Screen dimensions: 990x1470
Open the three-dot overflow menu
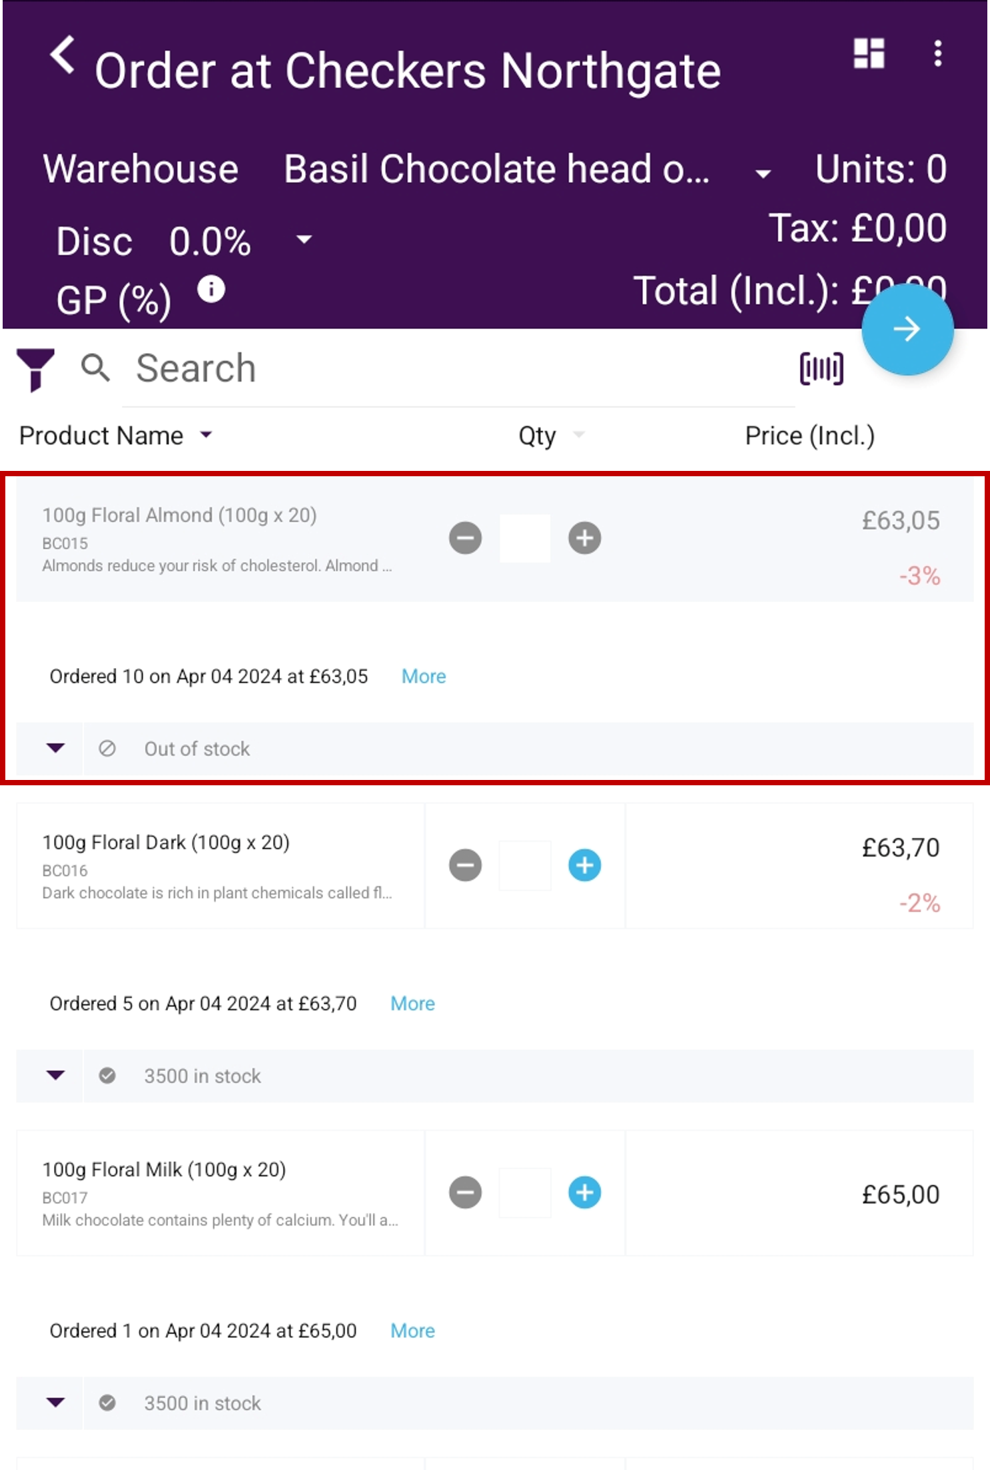click(x=937, y=53)
